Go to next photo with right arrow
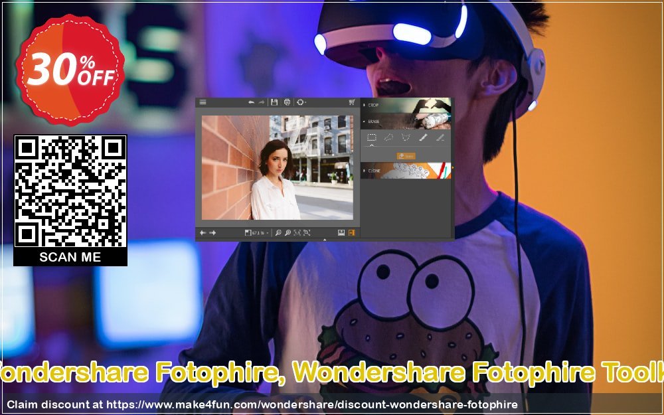The height and width of the screenshot is (415, 664). (x=212, y=232)
